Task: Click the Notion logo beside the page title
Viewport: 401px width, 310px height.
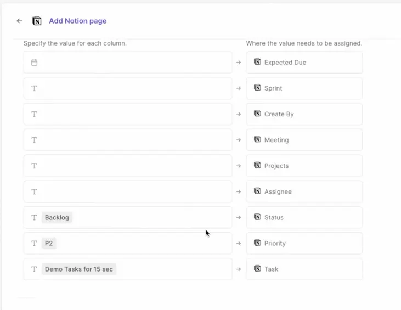Action: [x=37, y=21]
